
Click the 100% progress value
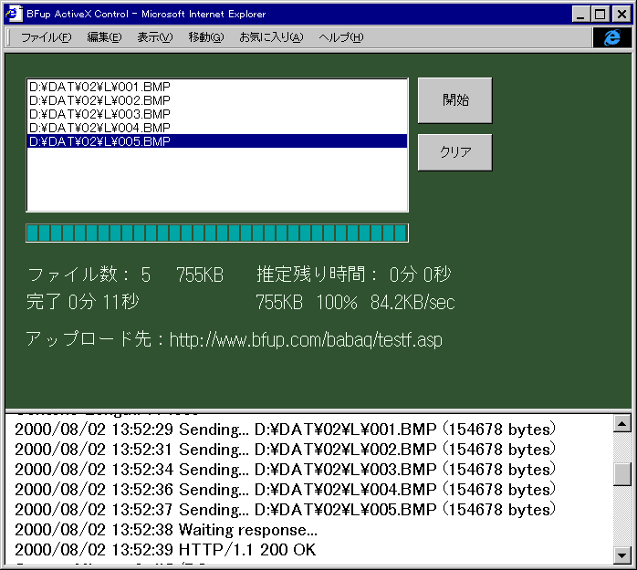point(337,302)
